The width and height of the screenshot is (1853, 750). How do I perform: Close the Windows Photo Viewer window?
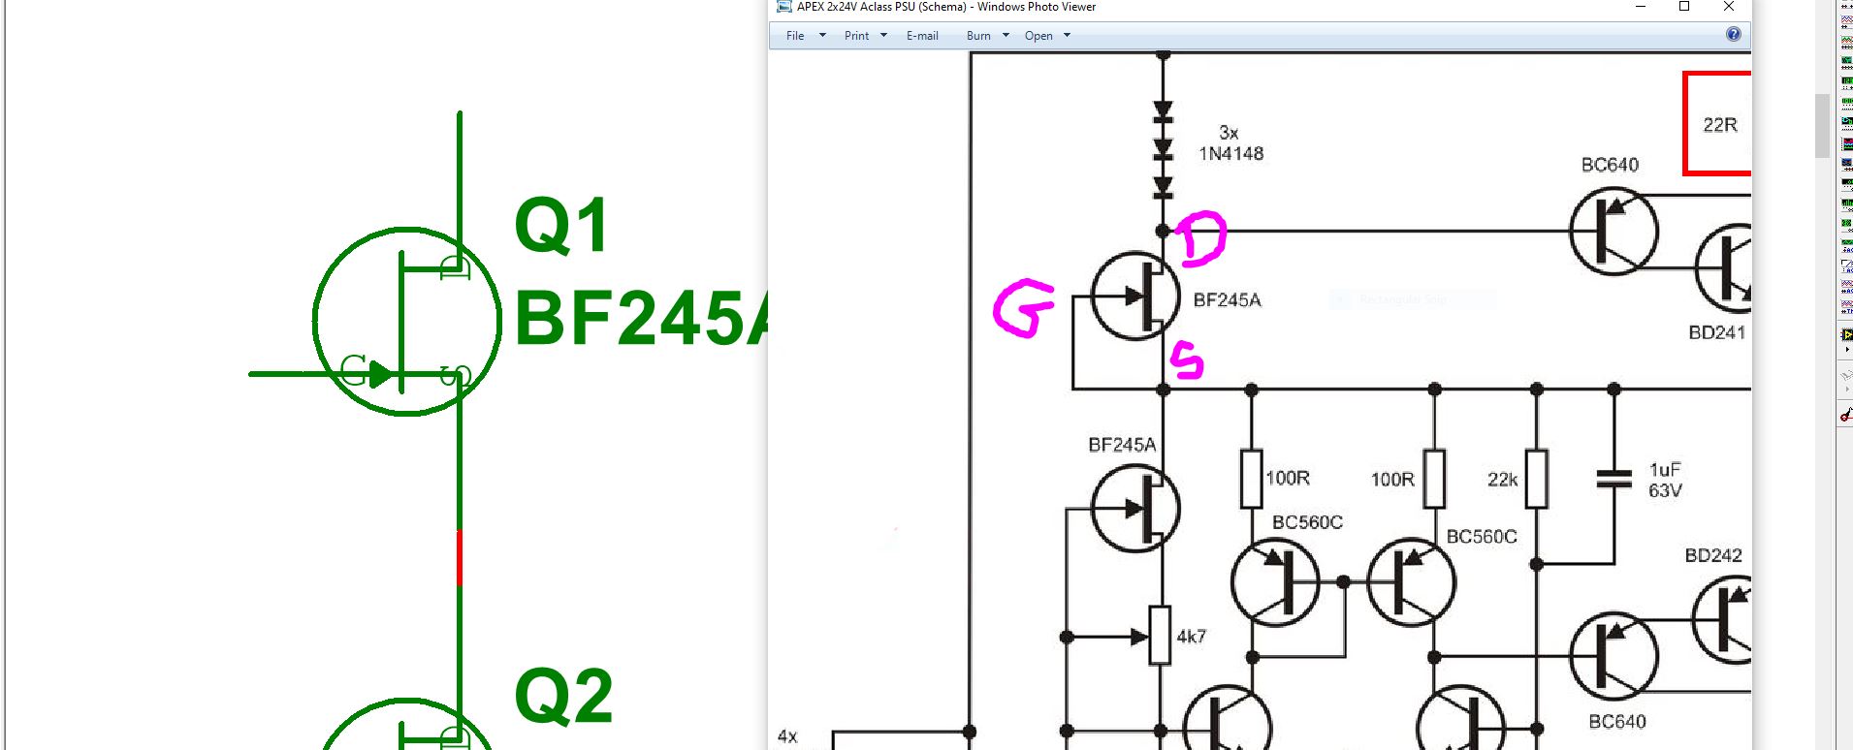point(1728,7)
